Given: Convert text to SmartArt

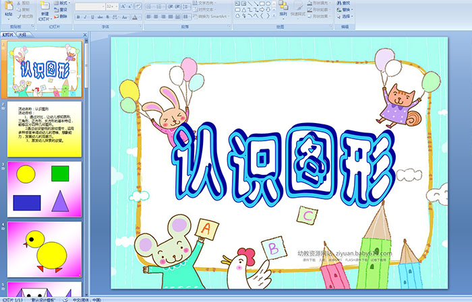Looking at the screenshot, I should [x=212, y=17].
